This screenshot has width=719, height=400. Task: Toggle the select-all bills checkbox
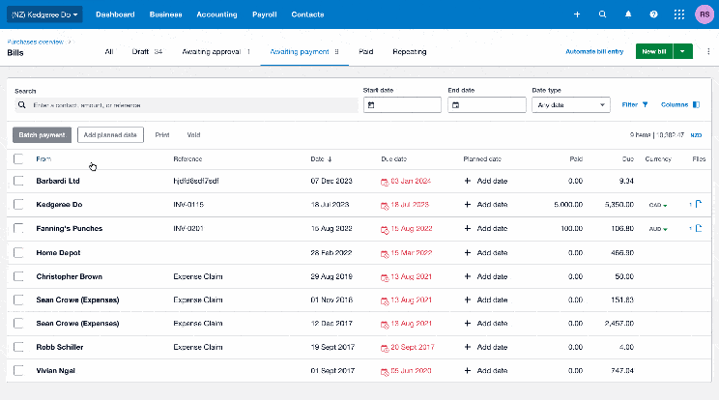(18, 159)
